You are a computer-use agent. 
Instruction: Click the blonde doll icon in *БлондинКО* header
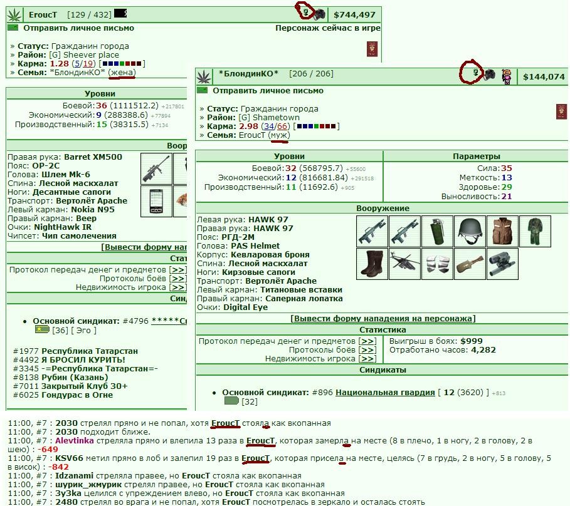[507, 76]
